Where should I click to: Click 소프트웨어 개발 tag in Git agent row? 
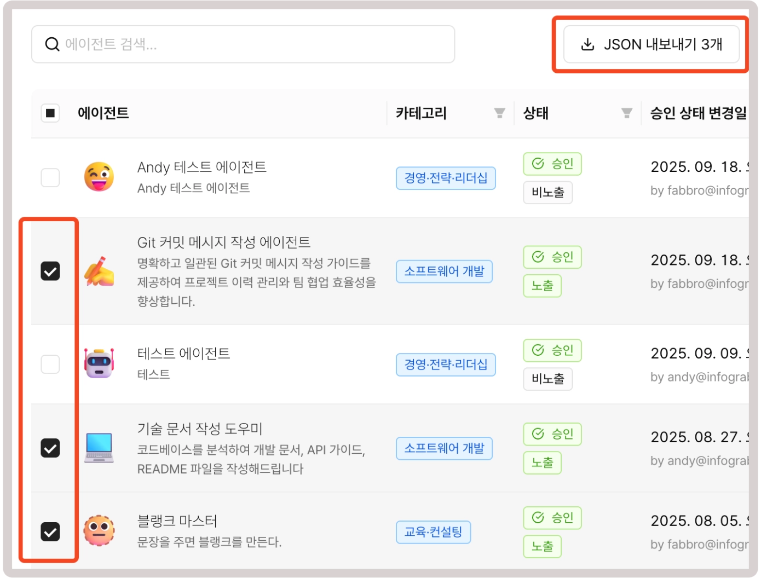coord(444,271)
